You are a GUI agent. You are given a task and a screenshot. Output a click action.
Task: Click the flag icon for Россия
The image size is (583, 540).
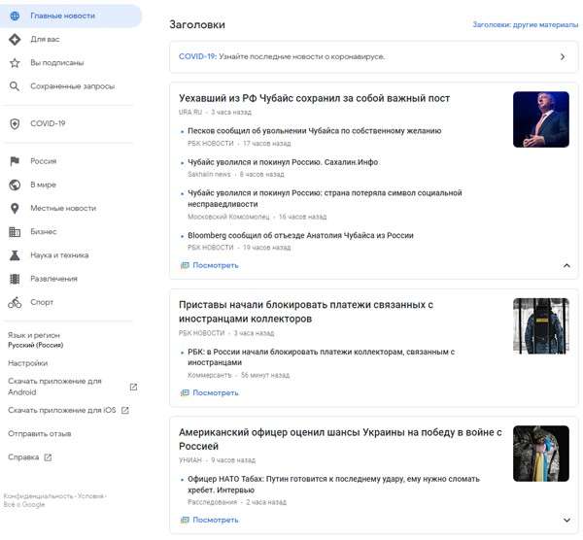coord(15,161)
